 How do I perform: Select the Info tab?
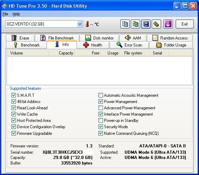pyautogui.click(x=62, y=44)
